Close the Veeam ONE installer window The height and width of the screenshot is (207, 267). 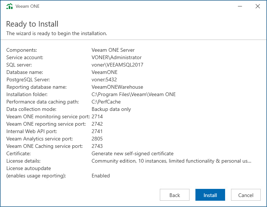coord(258,6)
